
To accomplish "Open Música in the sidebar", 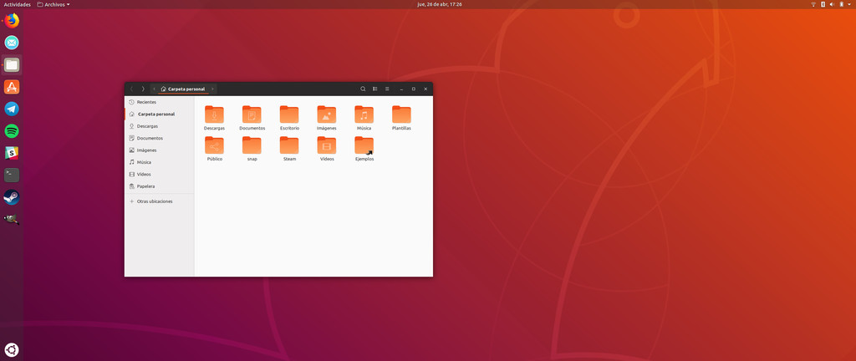I will pyautogui.click(x=160, y=162).
